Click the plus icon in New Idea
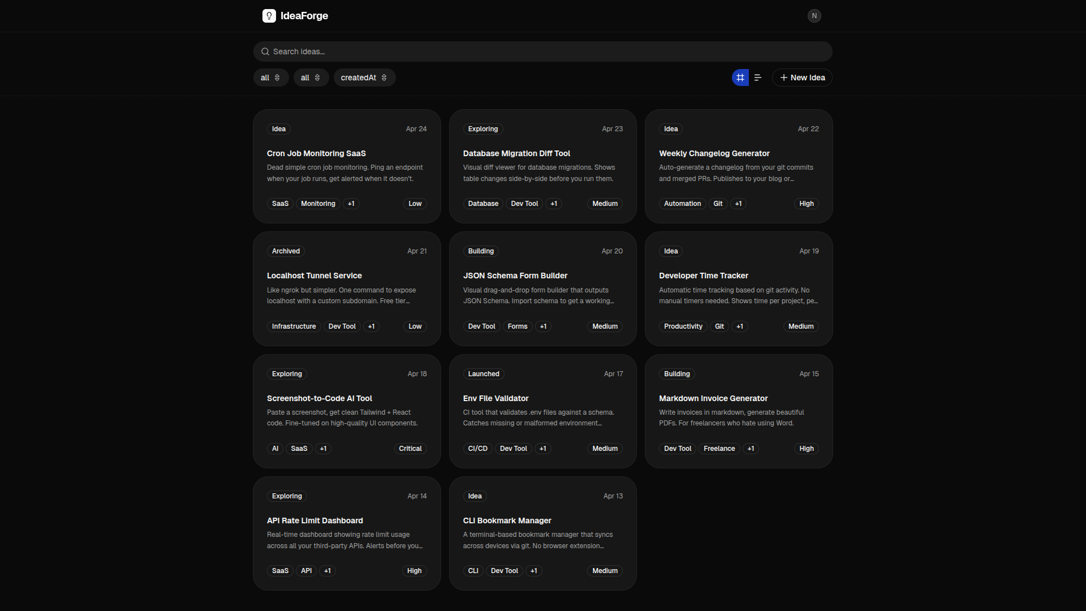 [x=783, y=78]
